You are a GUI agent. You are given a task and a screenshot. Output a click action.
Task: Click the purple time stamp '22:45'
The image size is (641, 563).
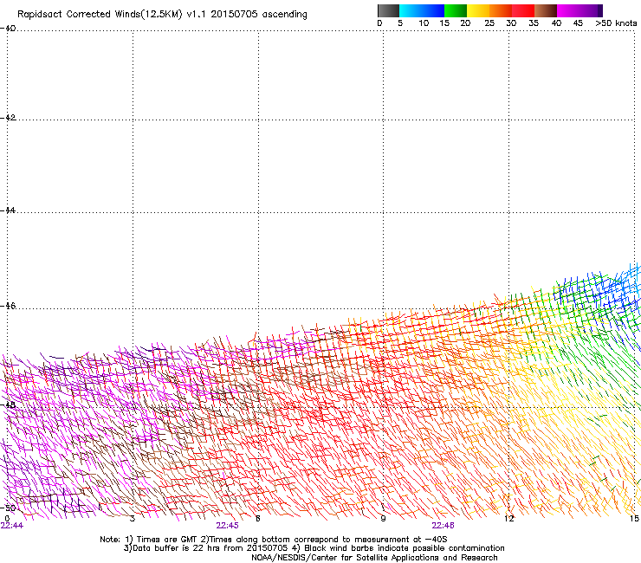click(x=227, y=526)
